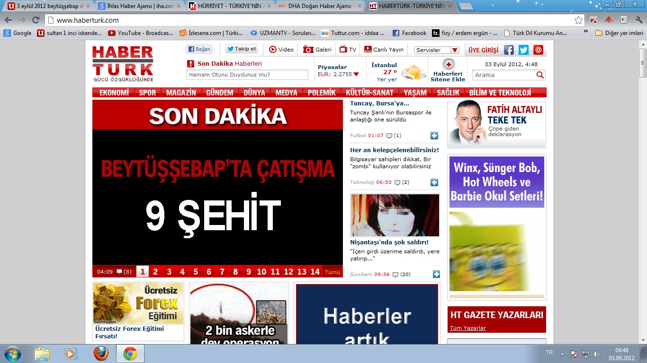Go back with the browser back arrow
This screenshot has height=363, width=647.
[x=9, y=20]
